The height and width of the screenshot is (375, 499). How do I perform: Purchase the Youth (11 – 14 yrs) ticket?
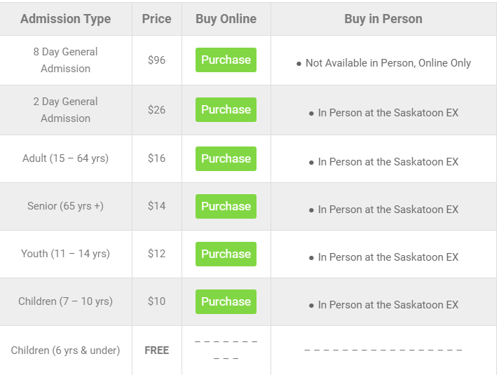click(x=226, y=254)
